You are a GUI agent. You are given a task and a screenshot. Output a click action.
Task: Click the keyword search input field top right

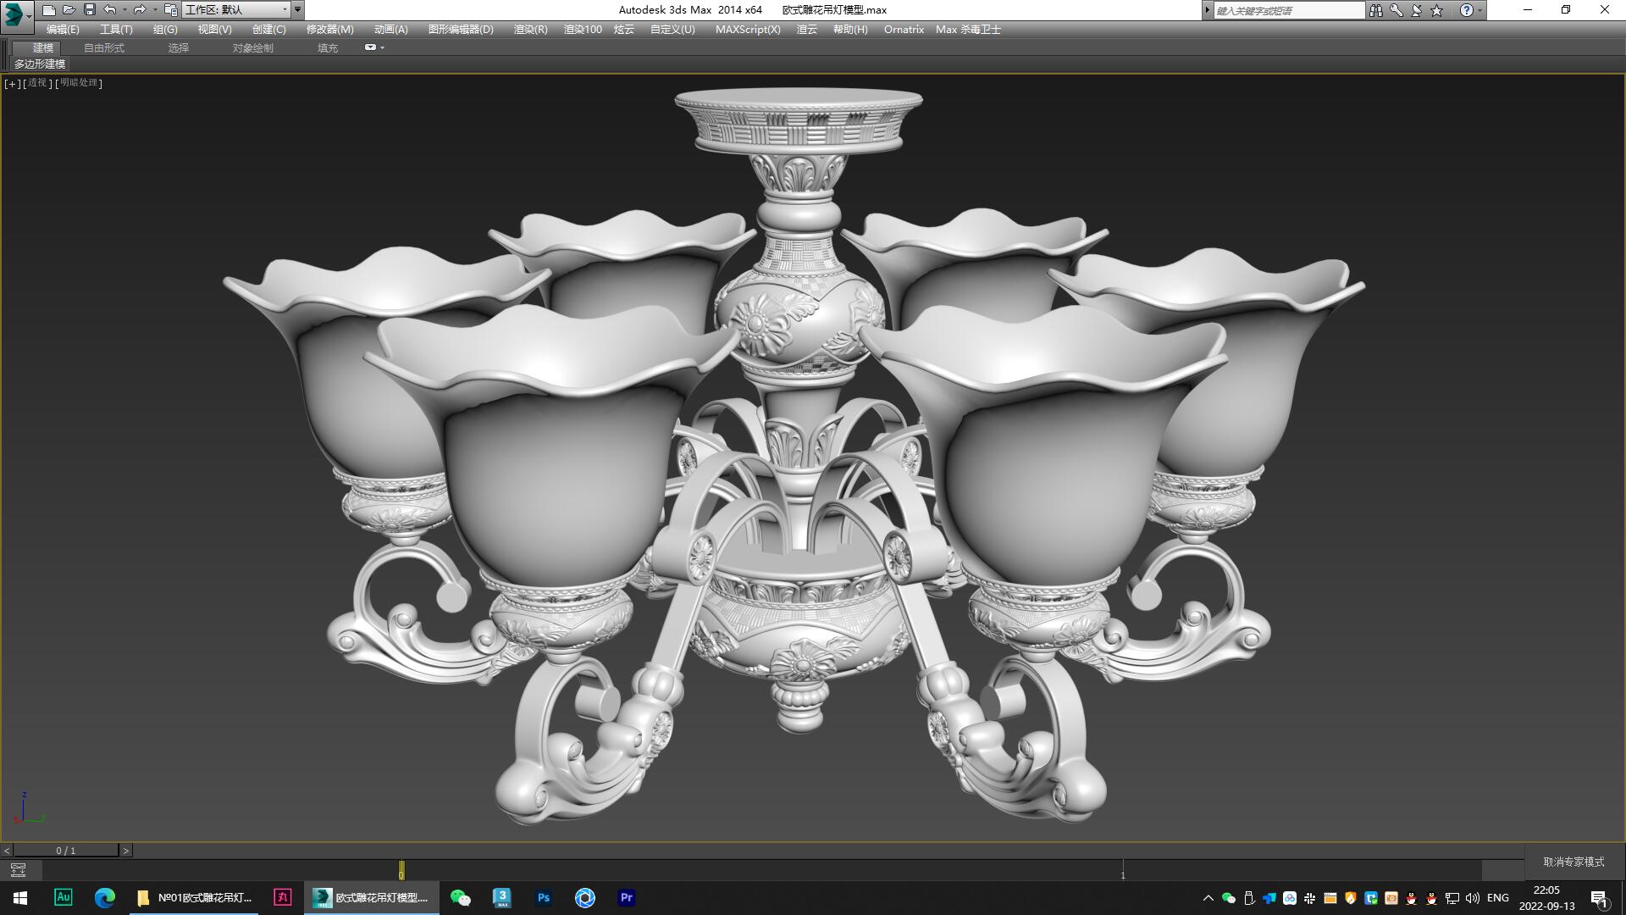[1287, 10]
